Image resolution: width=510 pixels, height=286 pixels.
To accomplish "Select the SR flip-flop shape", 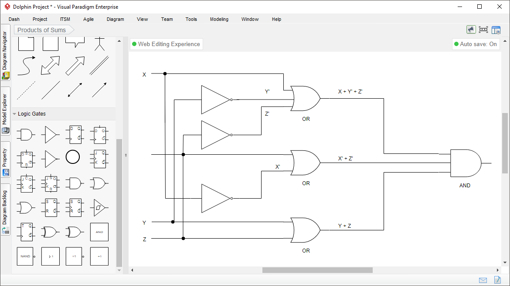I will pyautogui.click(x=50, y=207).
